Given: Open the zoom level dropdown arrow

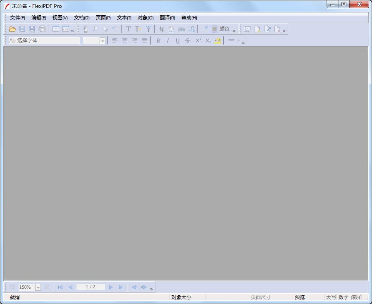Looking at the screenshot, I should coord(38,287).
